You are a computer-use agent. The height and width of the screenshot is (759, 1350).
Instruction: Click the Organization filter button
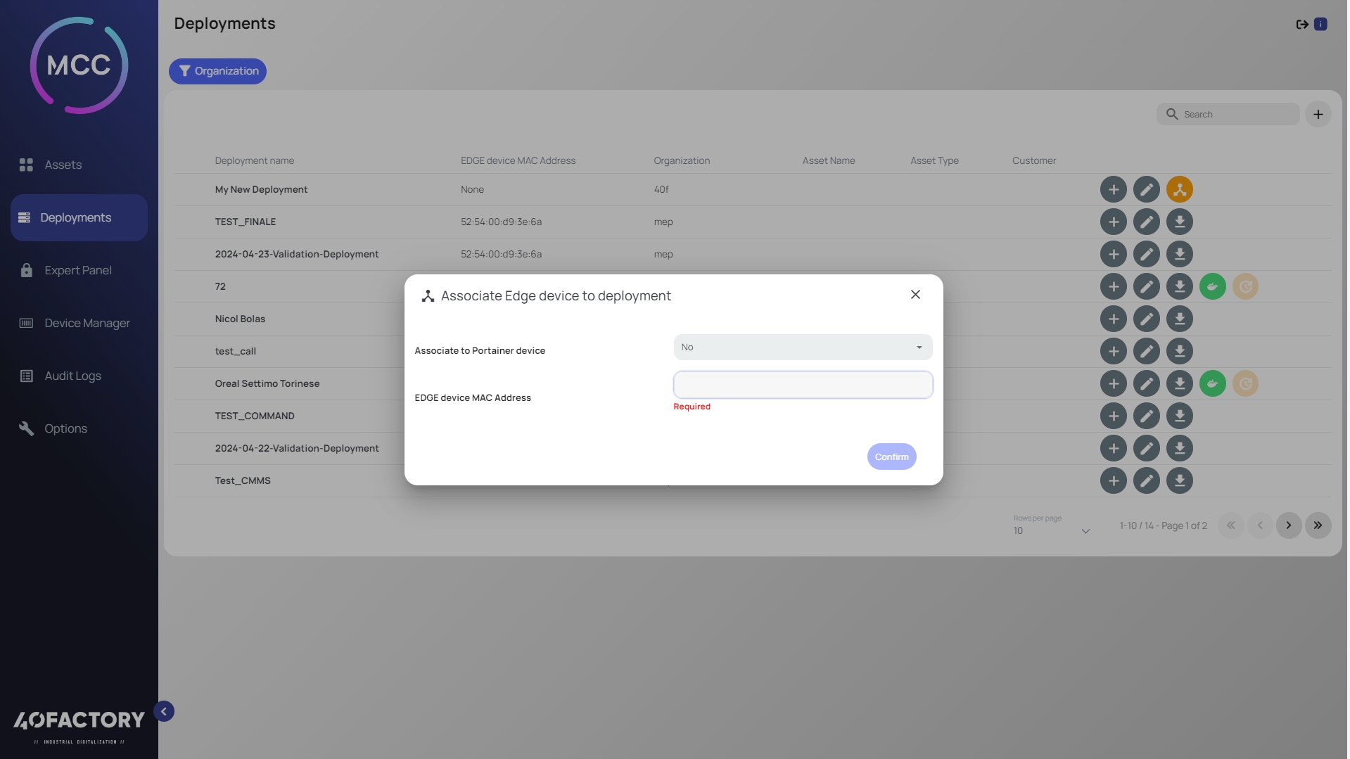[x=218, y=71]
